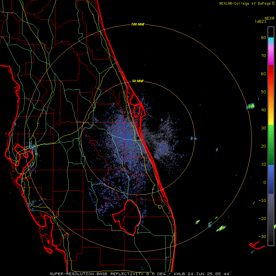Click the SUPER-RESOLUTION BASE REFLECTIVITY caption text

[x=97, y=274]
